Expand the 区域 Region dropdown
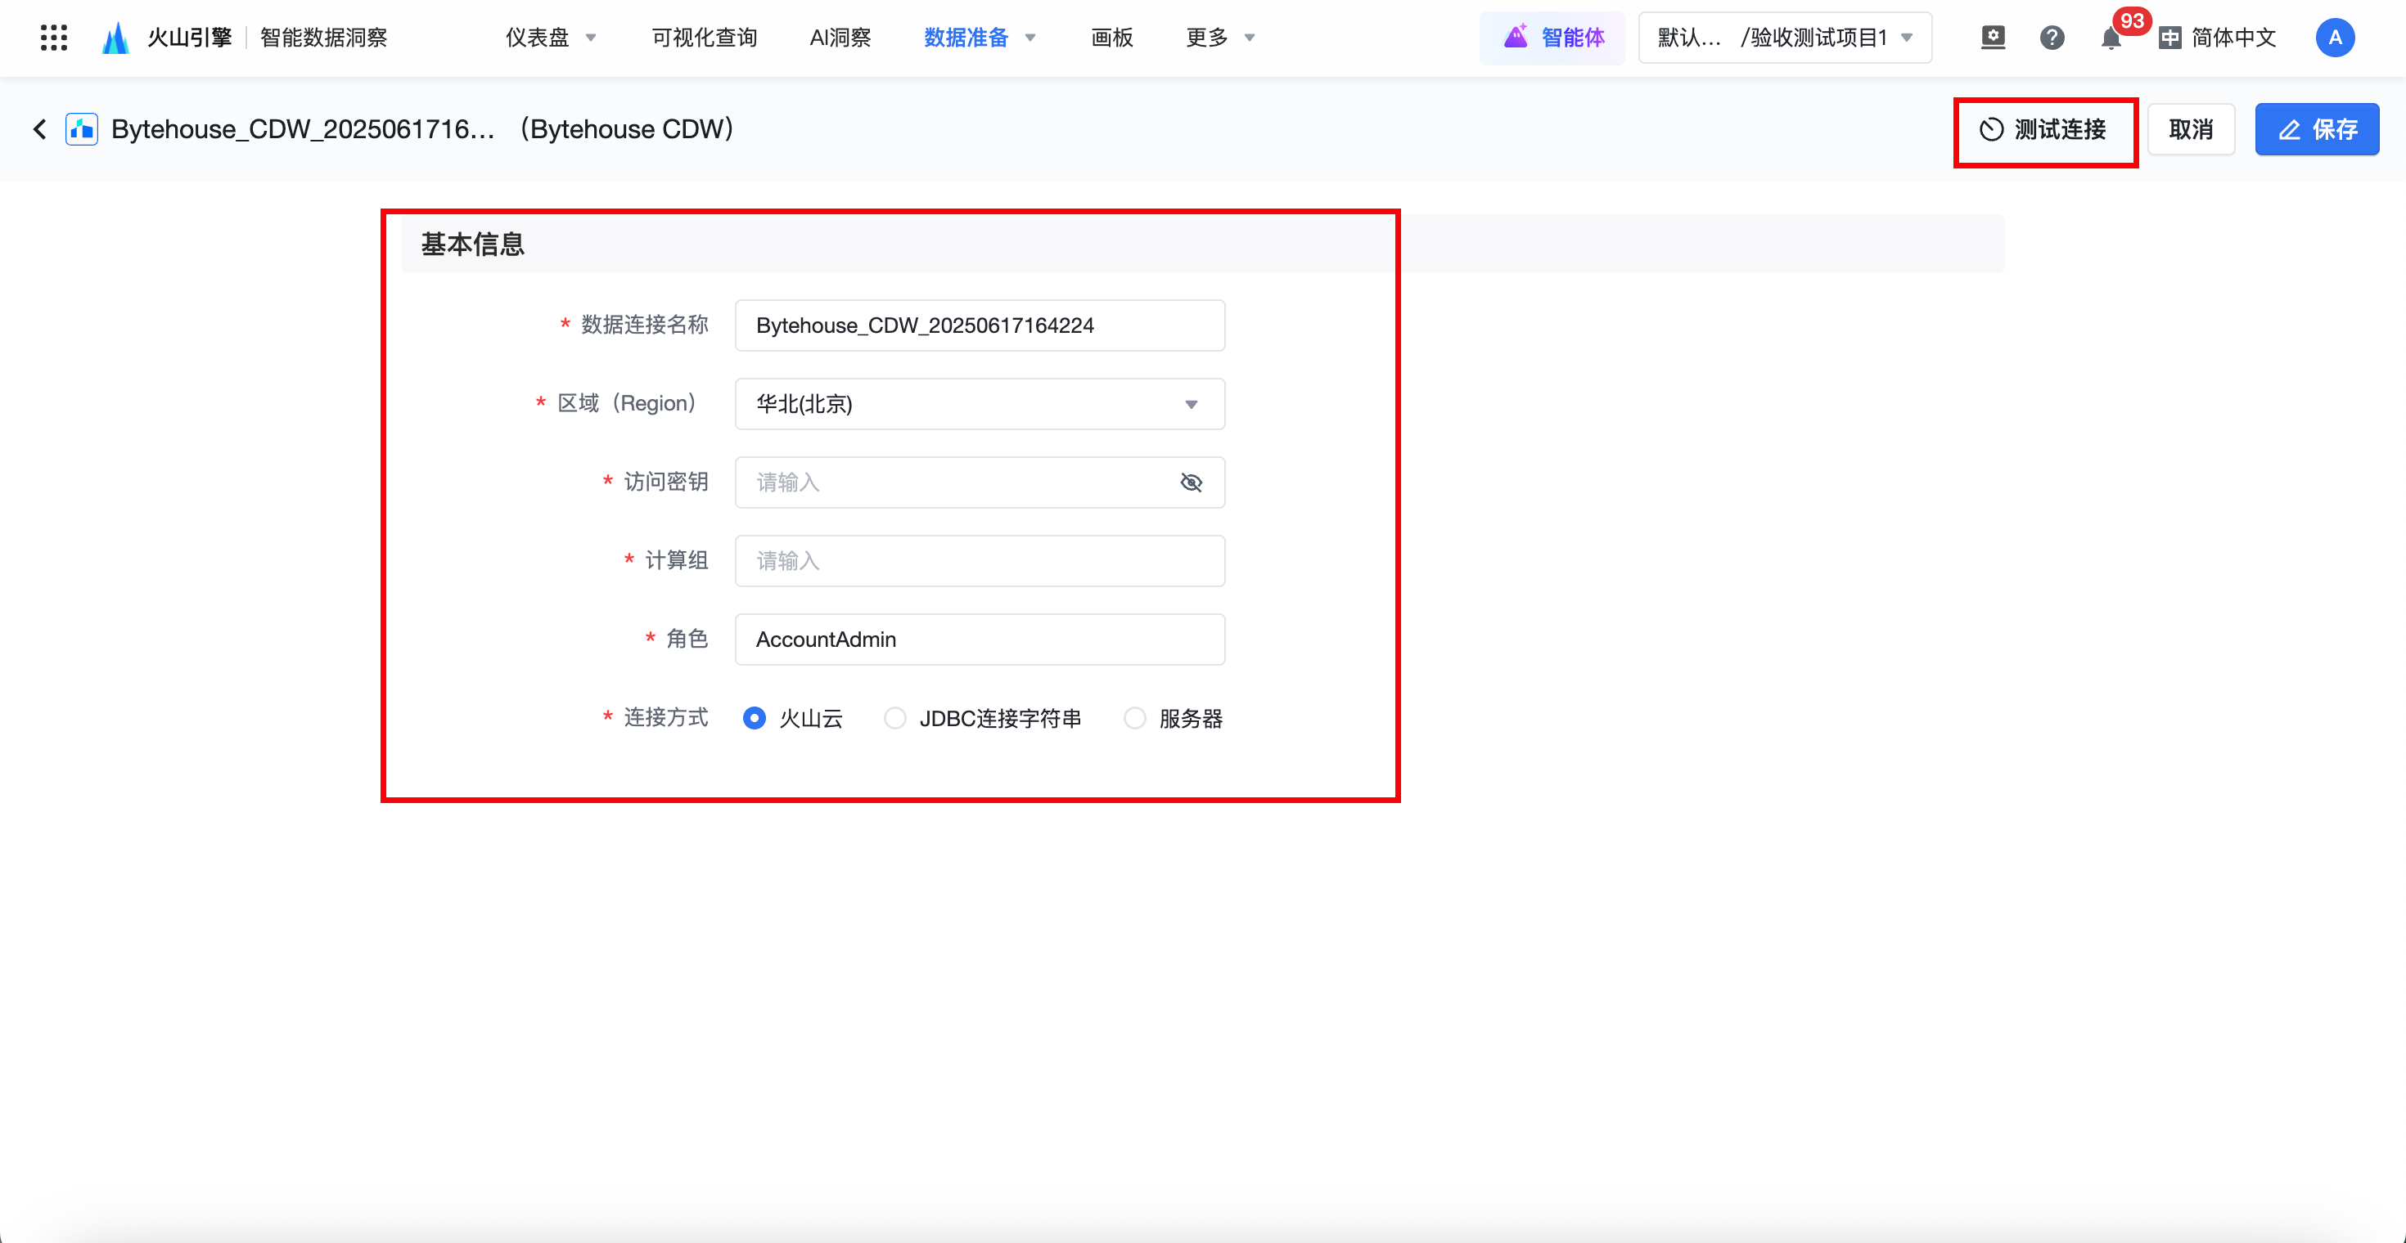 (x=979, y=404)
